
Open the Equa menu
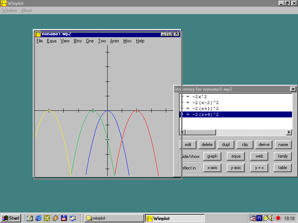52,41
